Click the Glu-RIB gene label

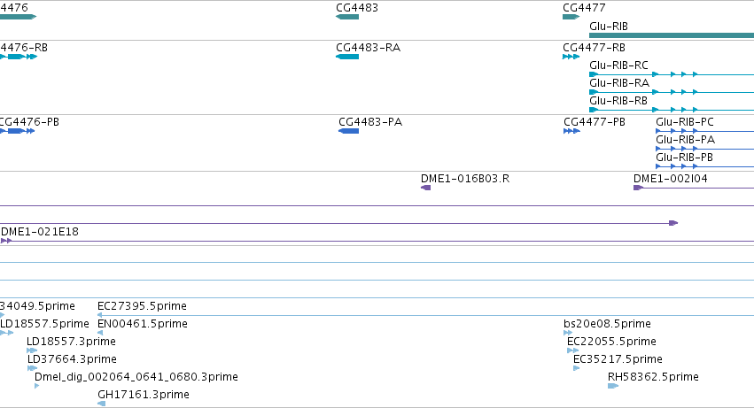click(x=609, y=27)
